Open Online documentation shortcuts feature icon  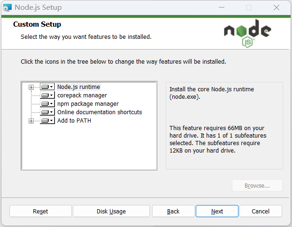[x=47, y=112]
